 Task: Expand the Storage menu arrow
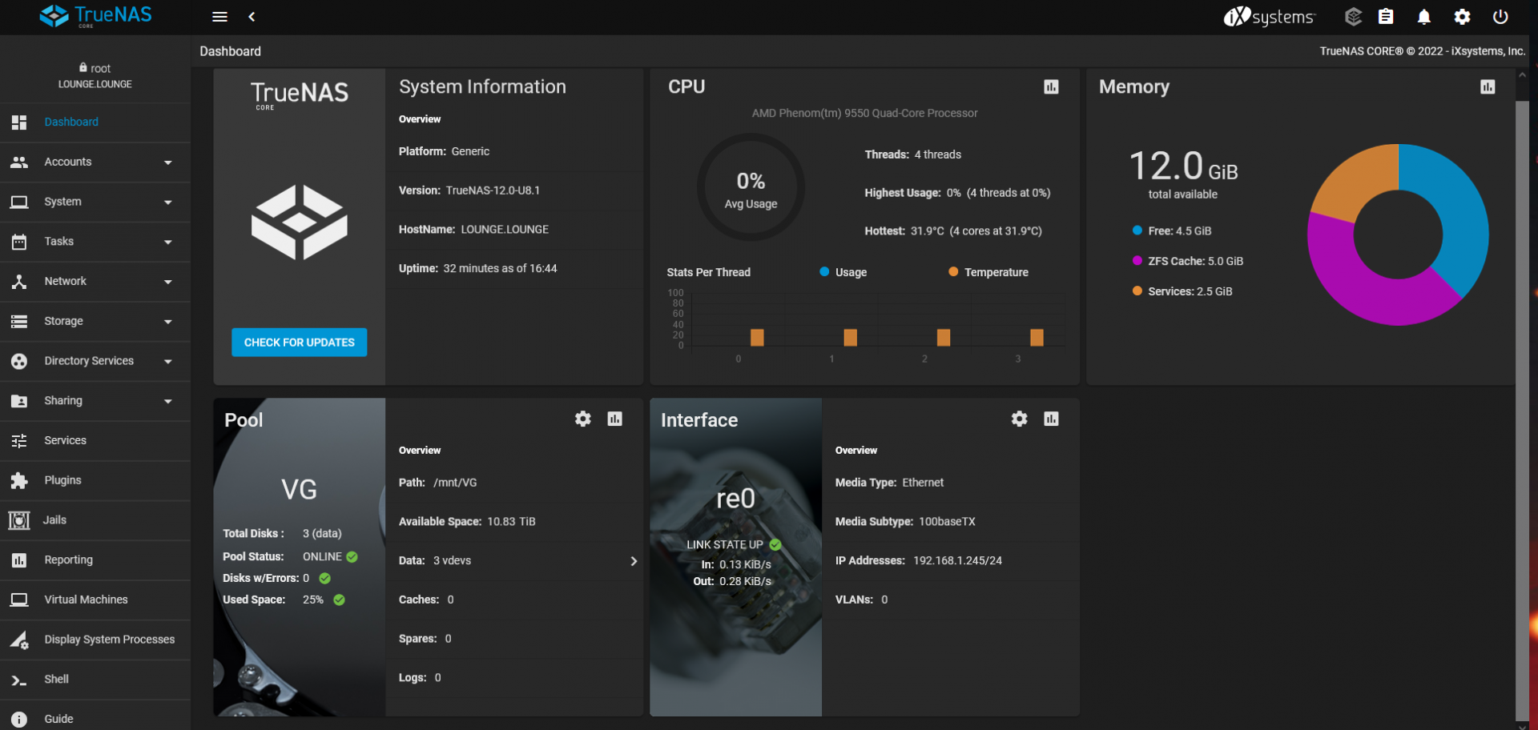(x=168, y=322)
